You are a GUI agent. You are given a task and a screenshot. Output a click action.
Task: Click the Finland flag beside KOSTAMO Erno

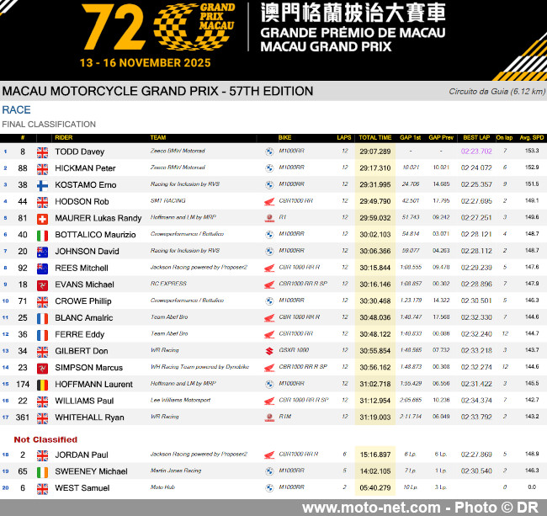click(x=42, y=185)
